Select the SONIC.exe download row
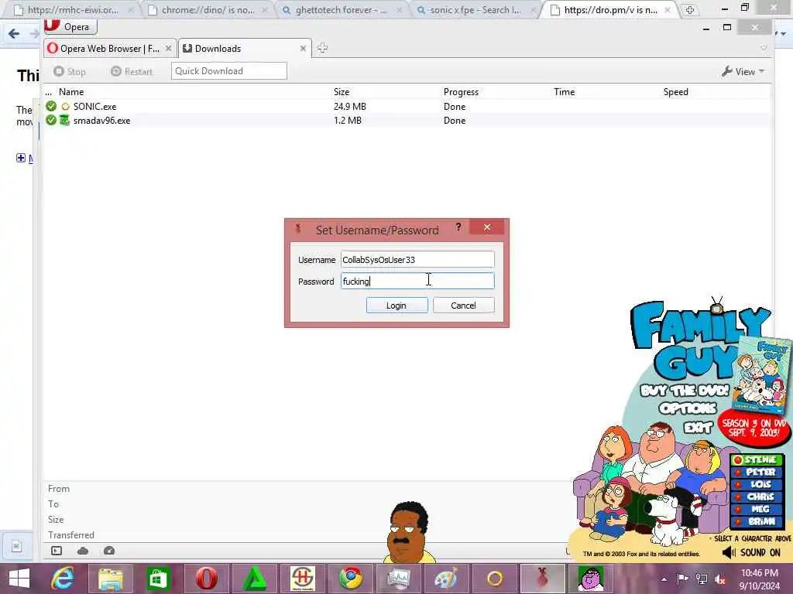 pyautogui.click(x=407, y=107)
